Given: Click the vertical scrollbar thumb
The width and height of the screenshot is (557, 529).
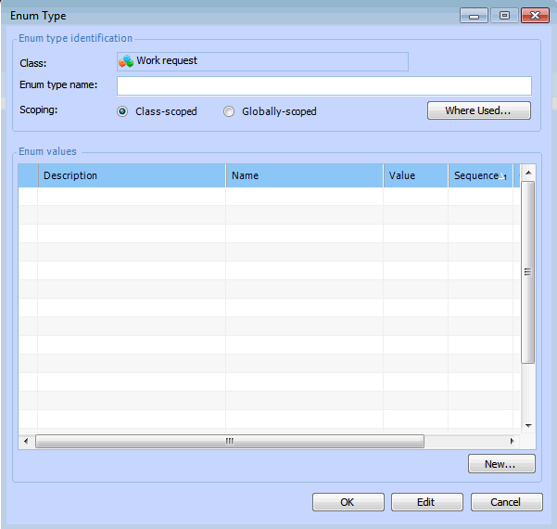Looking at the screenshot, I should (x=528, y=272).
